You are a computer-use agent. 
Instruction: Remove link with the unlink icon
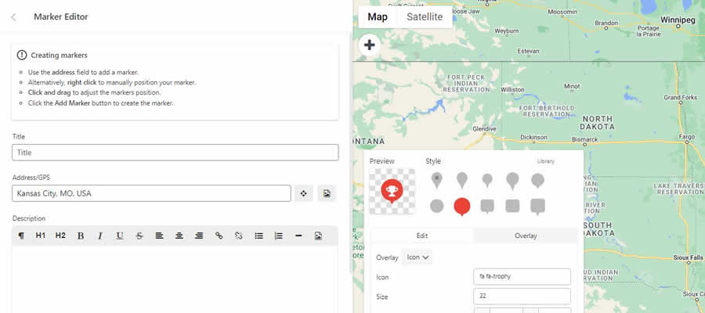pyautogui.click(x=239, y=236)
